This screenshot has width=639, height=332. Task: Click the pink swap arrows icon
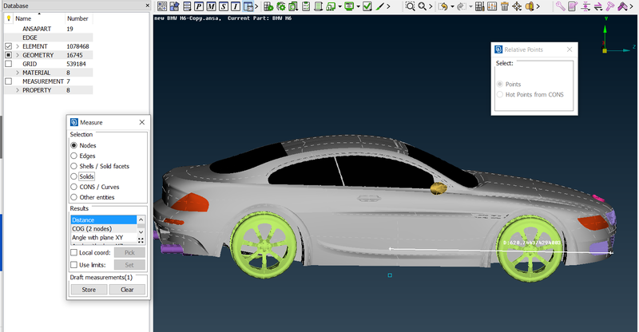pos(597,6)
